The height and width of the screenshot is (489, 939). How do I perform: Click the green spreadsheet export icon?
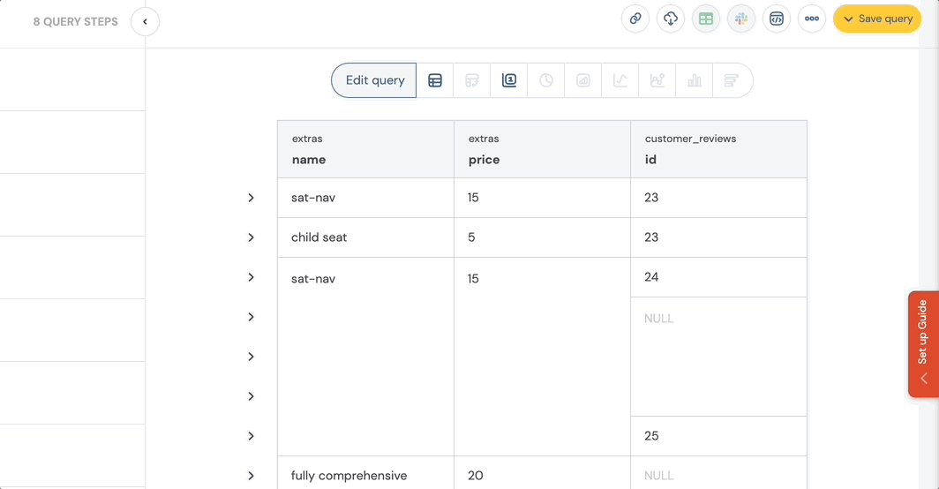click(706, 19)
